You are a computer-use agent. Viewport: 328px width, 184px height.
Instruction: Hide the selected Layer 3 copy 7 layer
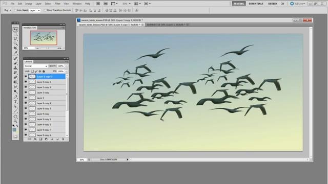26,77
